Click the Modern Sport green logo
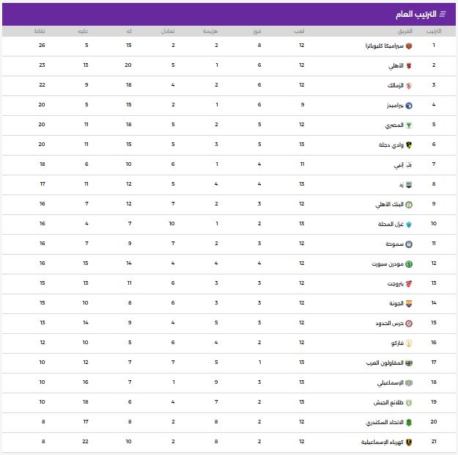This screenshot has height=455, width=458. point(408,263)
